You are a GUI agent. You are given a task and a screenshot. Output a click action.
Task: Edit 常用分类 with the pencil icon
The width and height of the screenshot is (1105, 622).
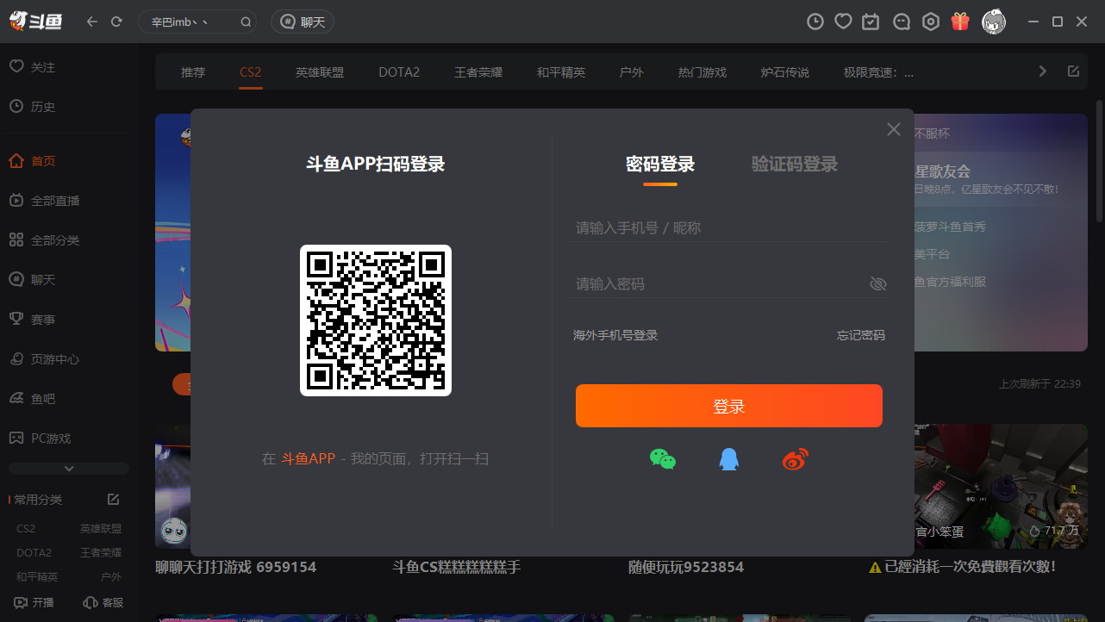pos(113,500)
